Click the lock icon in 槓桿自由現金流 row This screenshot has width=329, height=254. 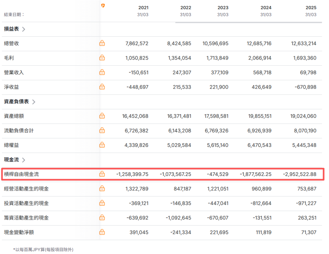[102, 174]
